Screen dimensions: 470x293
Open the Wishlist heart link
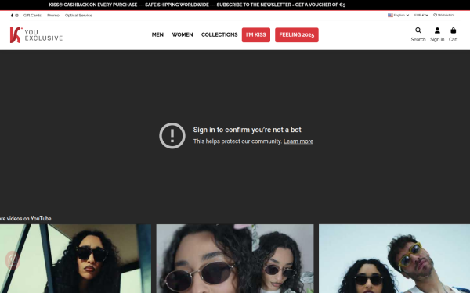coord(443,16)
